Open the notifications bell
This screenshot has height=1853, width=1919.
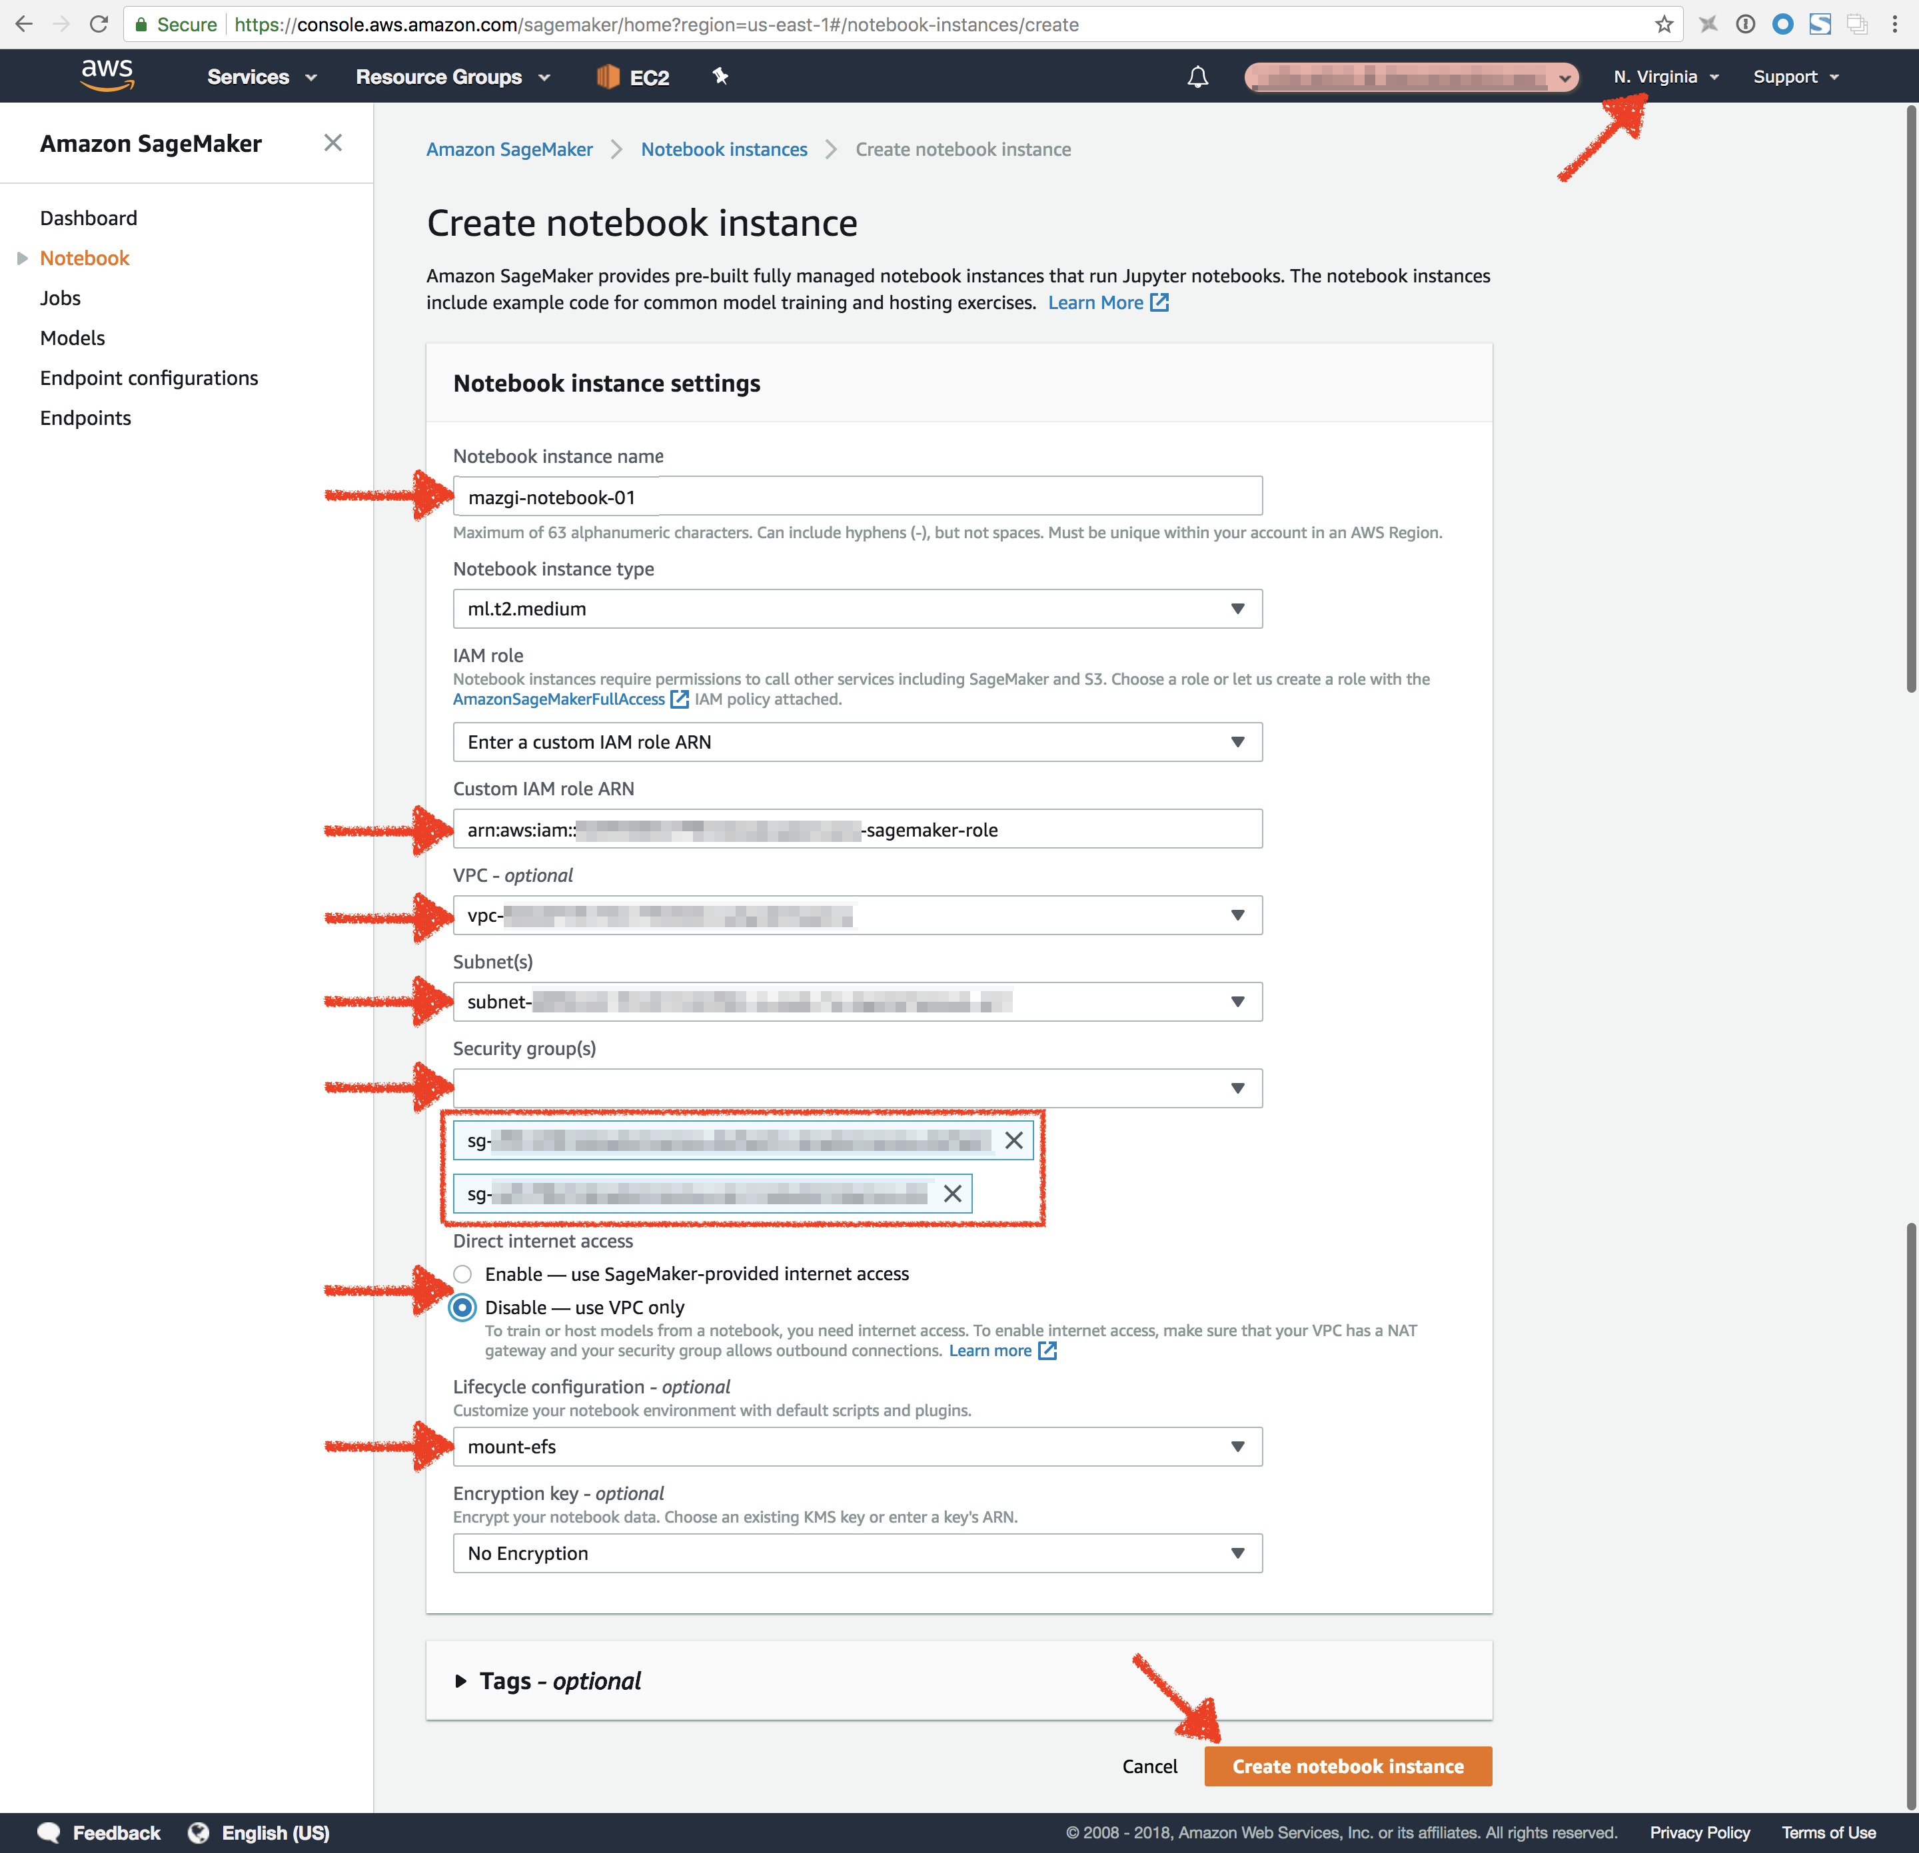click(x=1197, y=77)
